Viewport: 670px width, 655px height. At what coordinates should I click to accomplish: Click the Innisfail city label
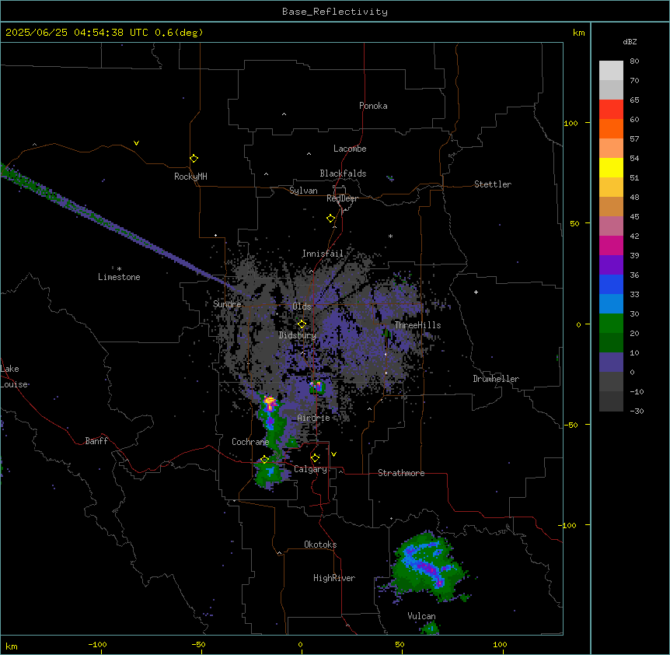[x=323, y=254]
